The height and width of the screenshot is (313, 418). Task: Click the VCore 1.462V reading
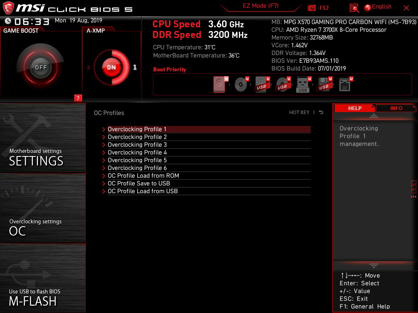(289, 45)
